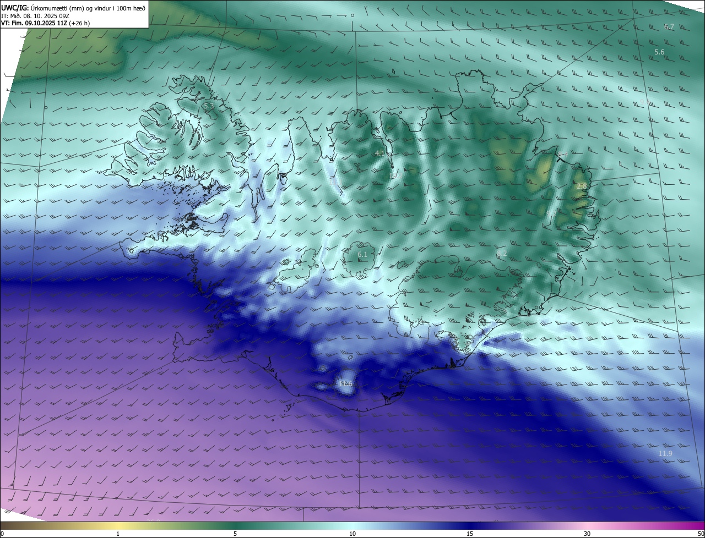Viewport: 705px width, 538px height.
Task: Click the 2.8 value in east Iceland
Action: point(582,186)
